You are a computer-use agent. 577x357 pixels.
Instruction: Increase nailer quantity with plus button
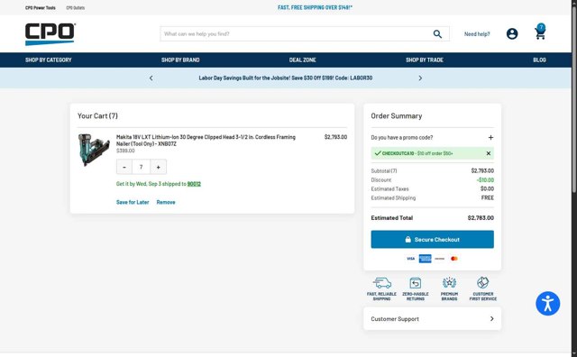click(159, 167)
